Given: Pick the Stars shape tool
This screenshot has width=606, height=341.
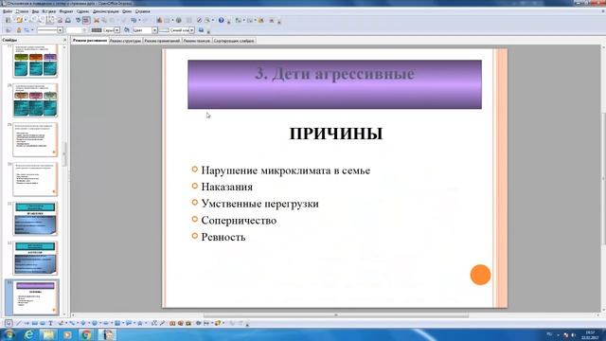Looking at the screenshot, I should (140, 323).
